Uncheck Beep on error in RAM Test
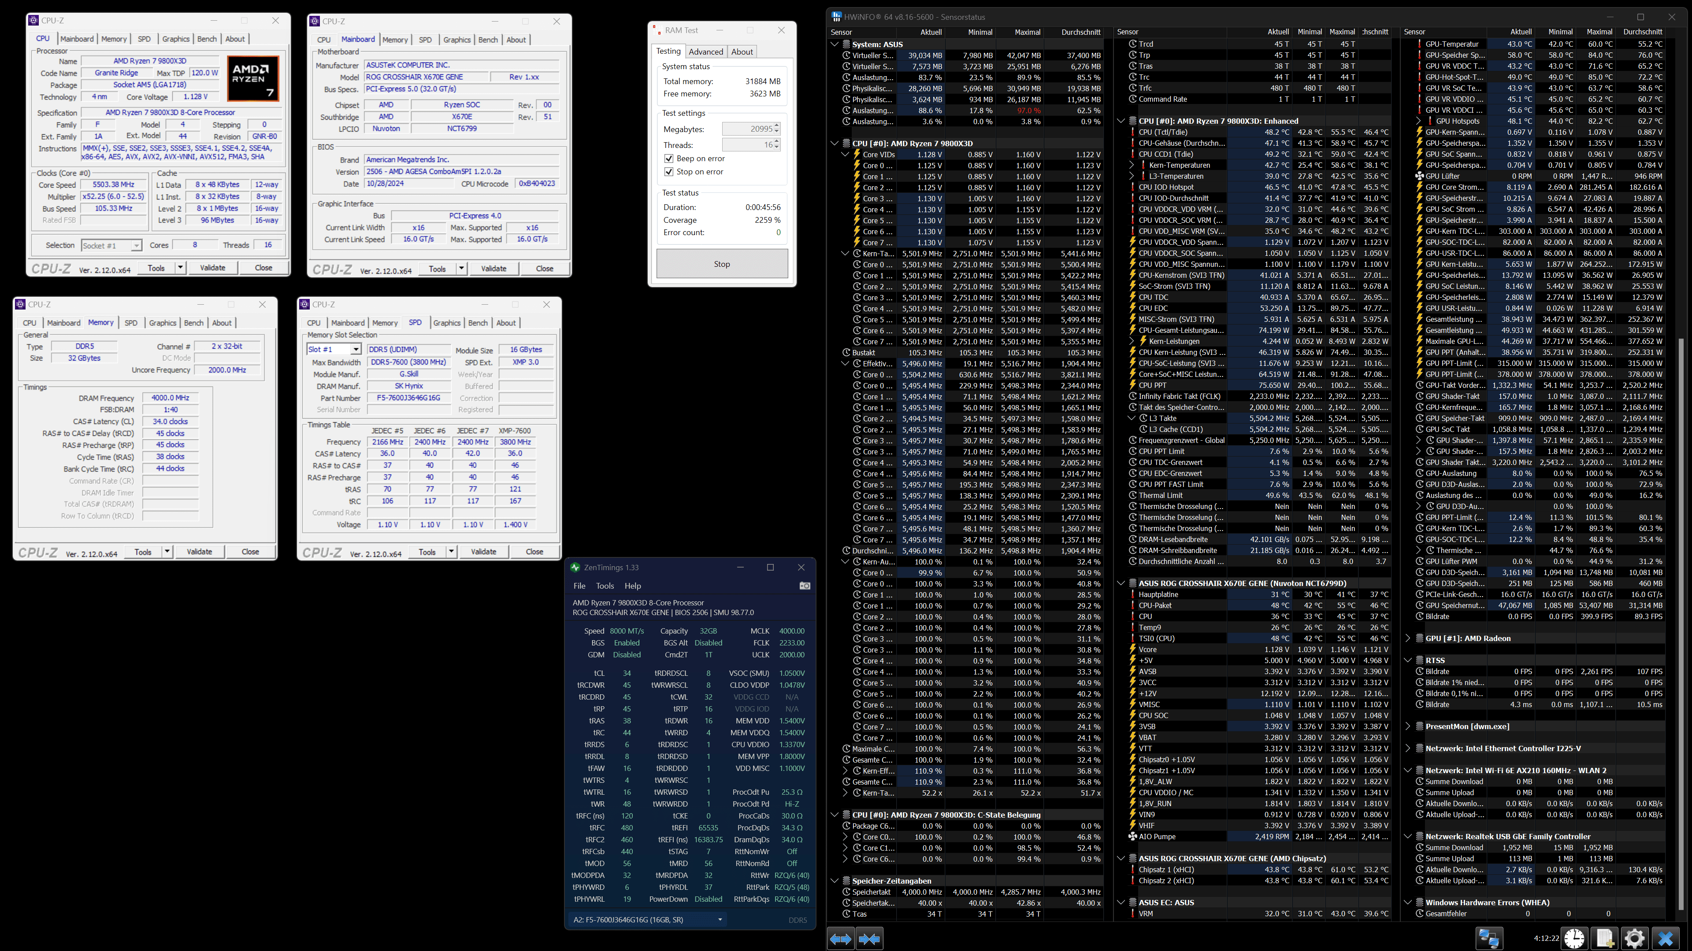Image resolution: width=1692 pixels, height=951 pixels. [669, 159]
